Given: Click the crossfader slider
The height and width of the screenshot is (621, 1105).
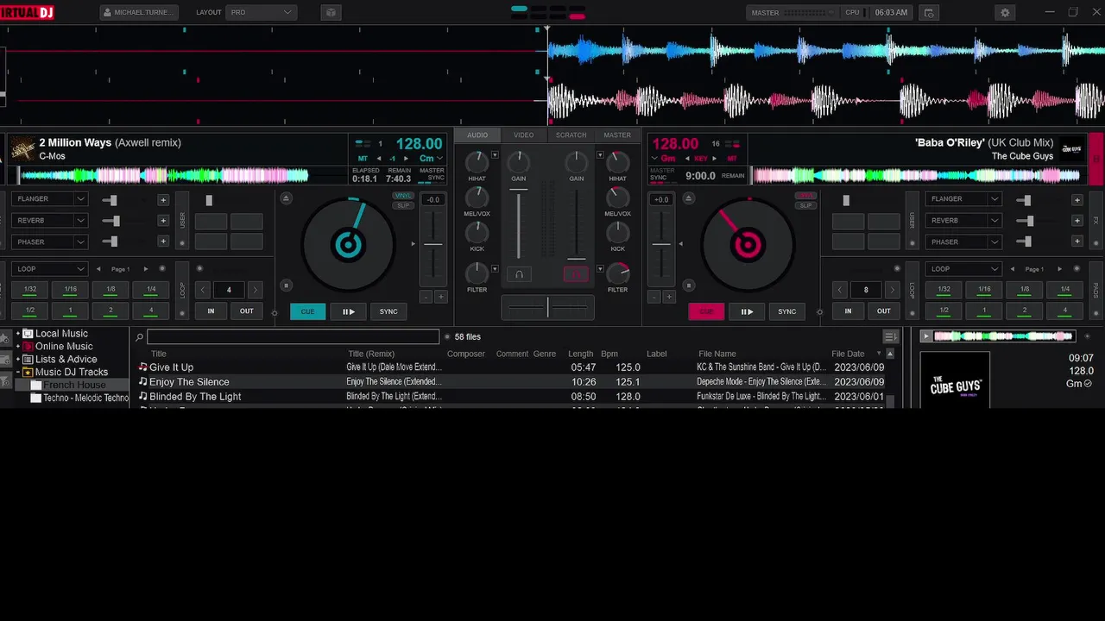Looking at the screenshot, I should [547, 306].
